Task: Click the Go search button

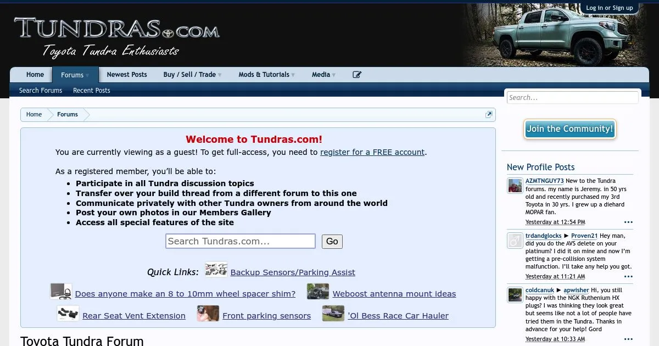Action: 332,241
